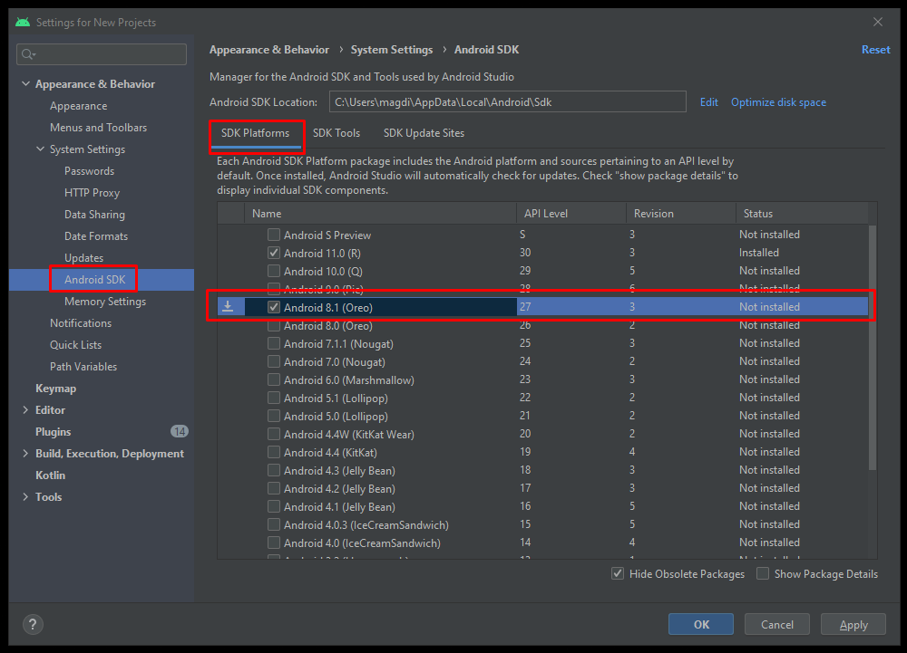Screen dimensions: 907x653
Task: Open Updates settings
Action: click(x=83, y=258)
